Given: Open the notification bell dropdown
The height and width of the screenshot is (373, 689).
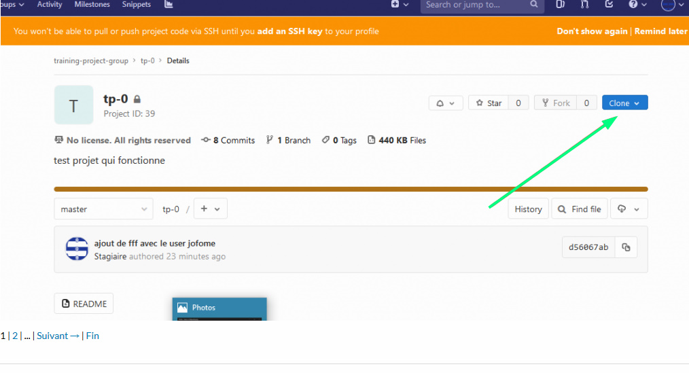Looking at the screenshot, I should (x=446, y=103).
